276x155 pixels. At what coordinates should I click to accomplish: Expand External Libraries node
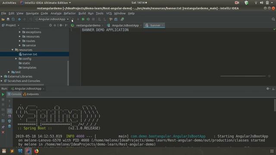tap(2, 77)
